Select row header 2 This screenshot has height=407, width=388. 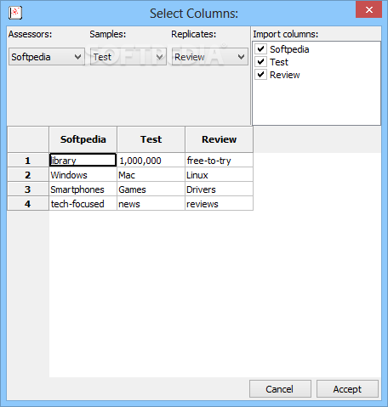pos(28,175)
